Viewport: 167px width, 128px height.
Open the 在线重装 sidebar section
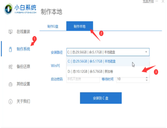(x=23, y=32)
